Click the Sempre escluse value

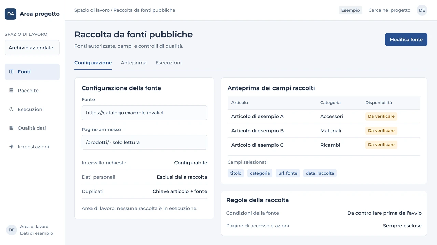click(x=402, y=226)
